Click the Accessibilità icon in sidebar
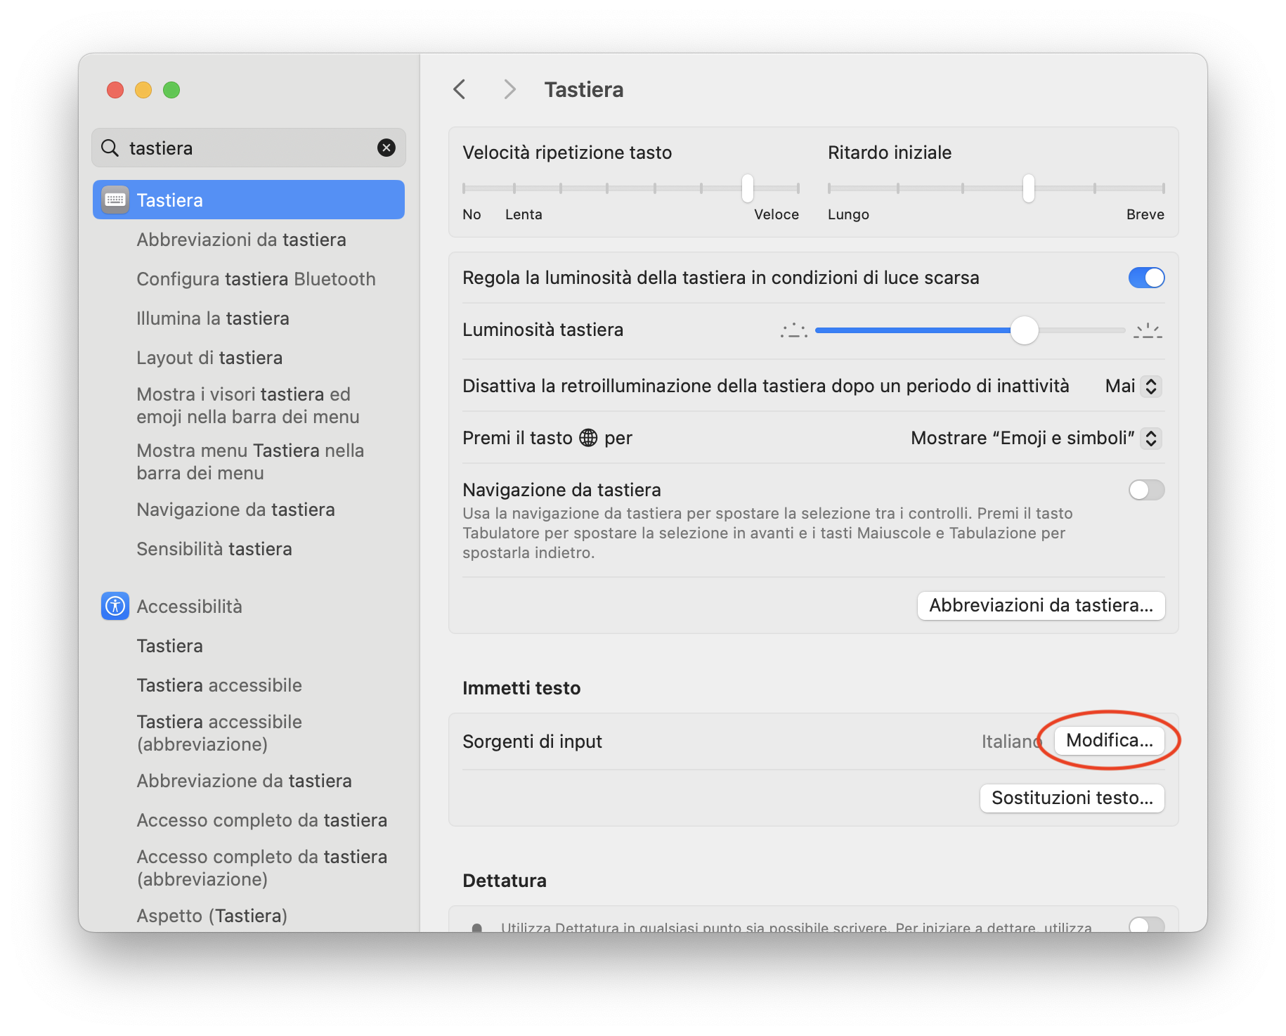The height and width of the screenshot is (1036, 1286). click(x=115, y=606)
